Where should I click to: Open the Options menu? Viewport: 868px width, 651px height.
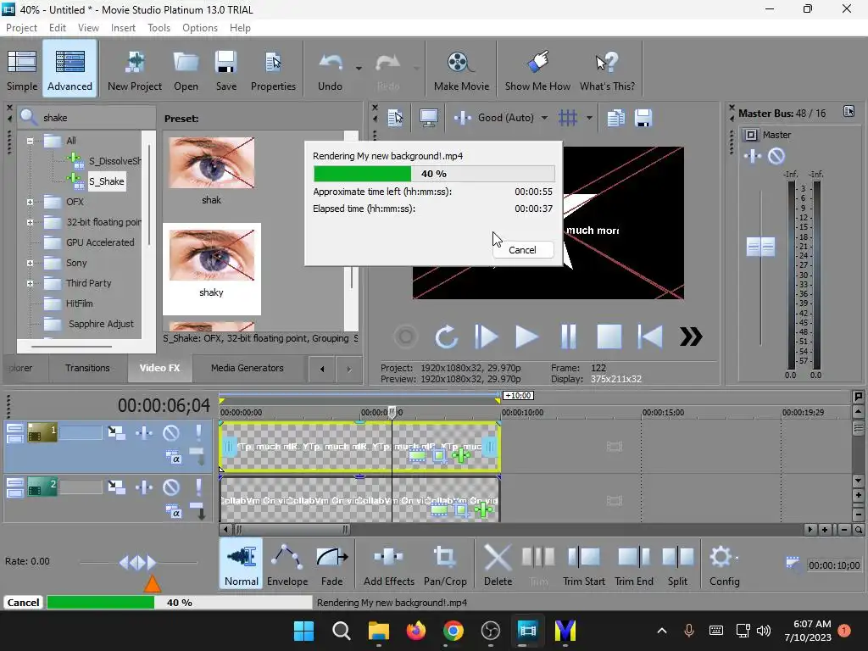tap(200, 28)
